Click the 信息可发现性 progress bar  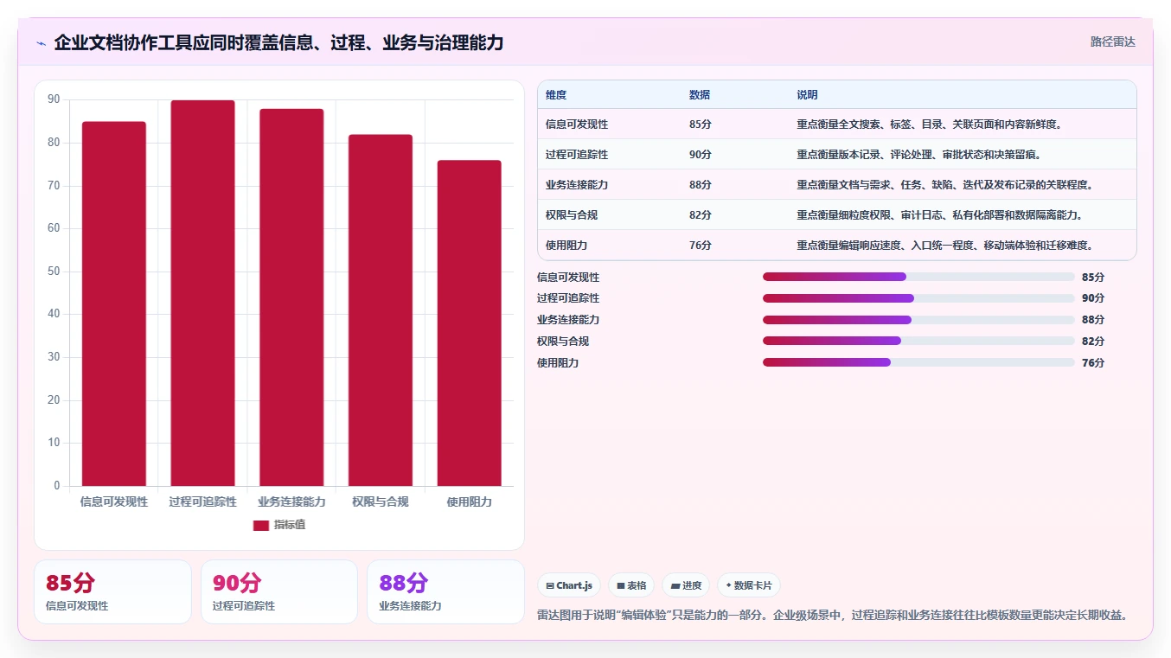click(918, 277)
